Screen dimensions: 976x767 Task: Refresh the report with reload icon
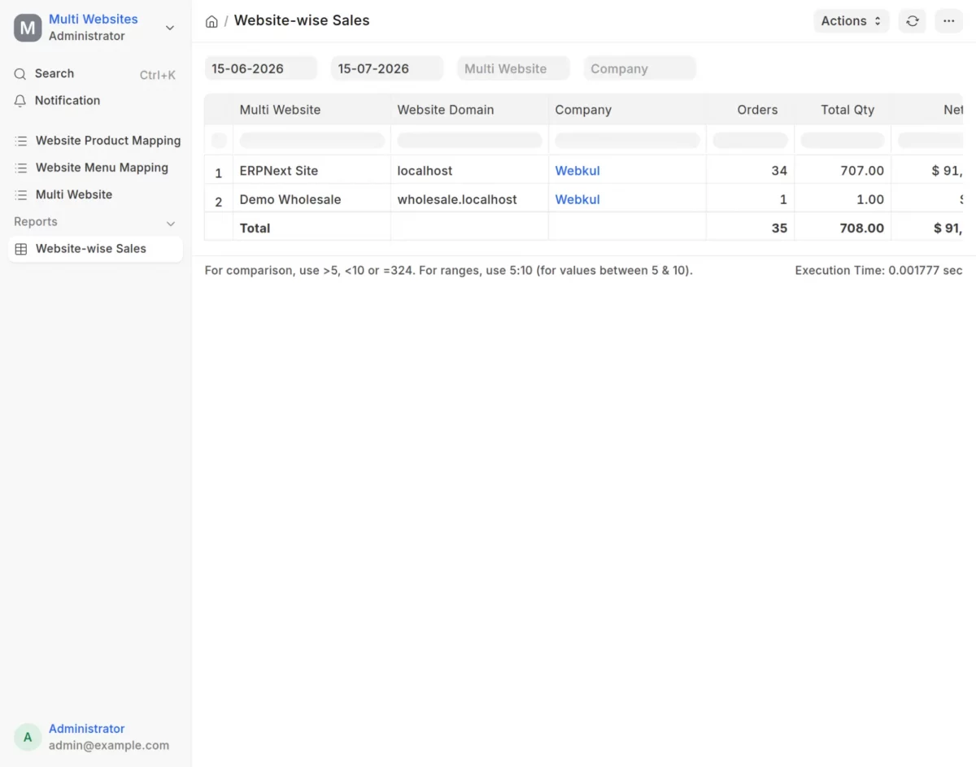tap(913, 21)
